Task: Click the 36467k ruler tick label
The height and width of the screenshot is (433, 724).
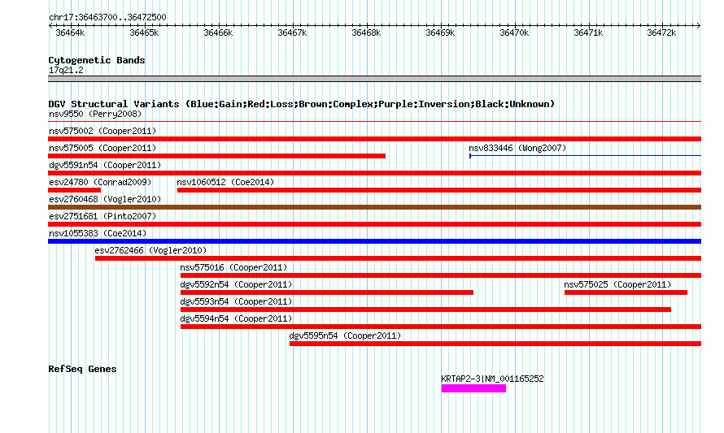Action: 292,32
